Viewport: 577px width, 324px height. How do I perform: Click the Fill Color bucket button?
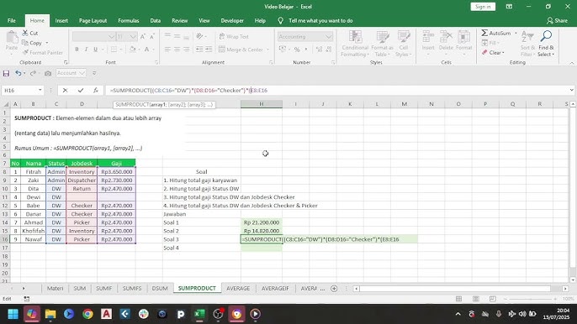[132, 50]
